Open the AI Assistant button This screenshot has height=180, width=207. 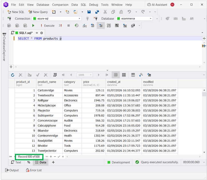(x=157, y=5)
